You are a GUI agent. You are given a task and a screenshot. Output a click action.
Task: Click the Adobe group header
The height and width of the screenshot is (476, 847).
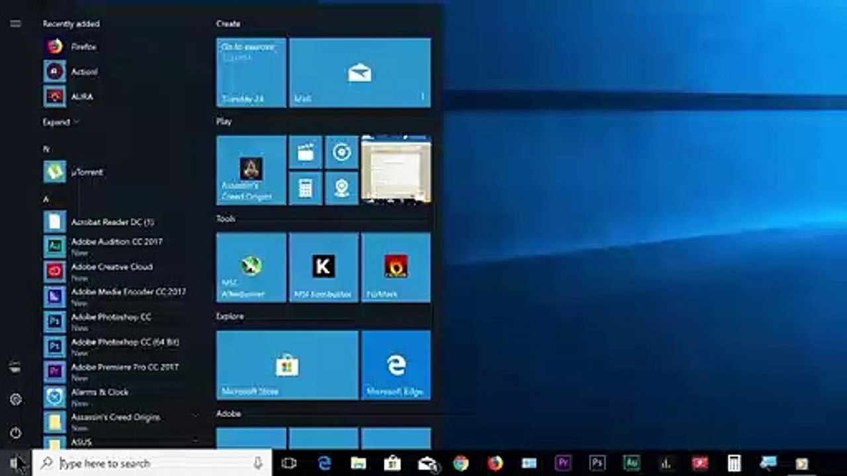228,414
